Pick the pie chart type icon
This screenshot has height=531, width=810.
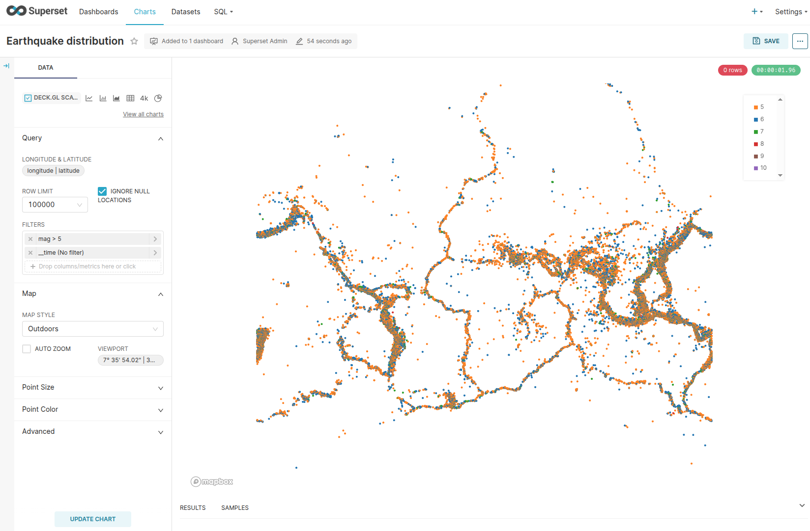(x=158, y=98)
